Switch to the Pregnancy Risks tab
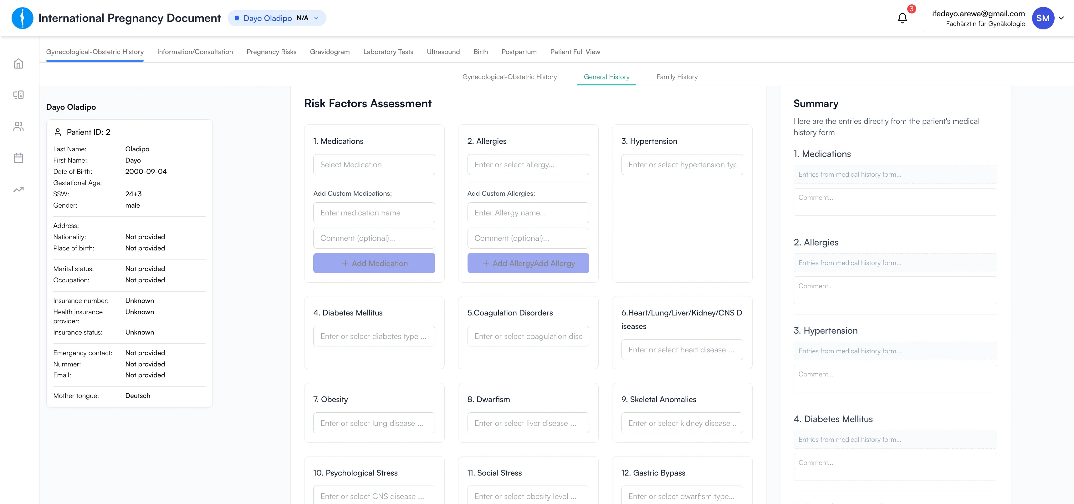Screen dimensions: 1074x504 (x=271, y=52)
